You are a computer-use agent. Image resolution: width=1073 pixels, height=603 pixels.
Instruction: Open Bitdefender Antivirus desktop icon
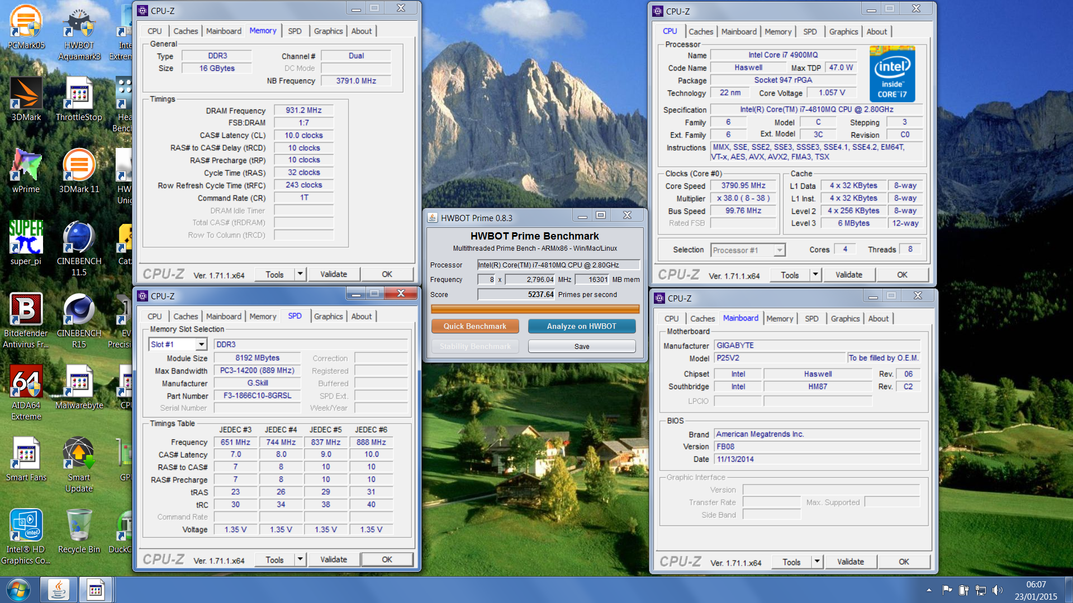(26, 320)
